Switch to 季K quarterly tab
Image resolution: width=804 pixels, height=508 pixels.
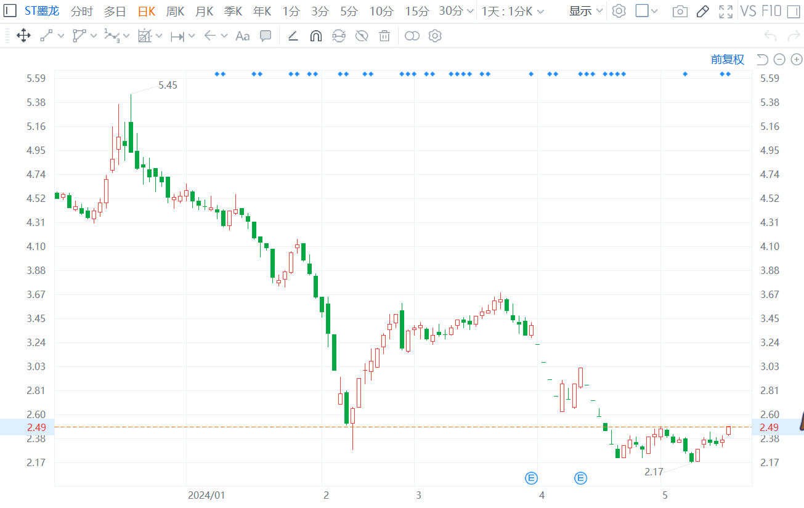coord(233,11)
